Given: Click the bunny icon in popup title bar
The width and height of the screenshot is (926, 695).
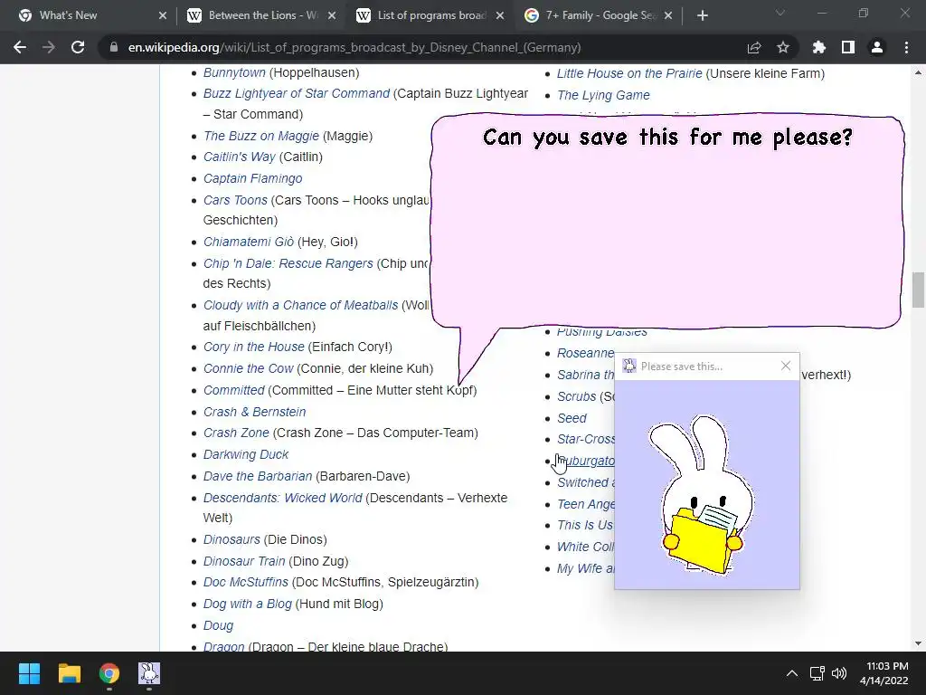Looking at the screenshot, I should click(x=629, y=366).
